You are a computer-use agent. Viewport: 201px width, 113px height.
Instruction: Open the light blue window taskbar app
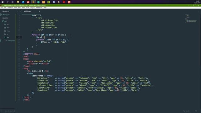point(54,2)
